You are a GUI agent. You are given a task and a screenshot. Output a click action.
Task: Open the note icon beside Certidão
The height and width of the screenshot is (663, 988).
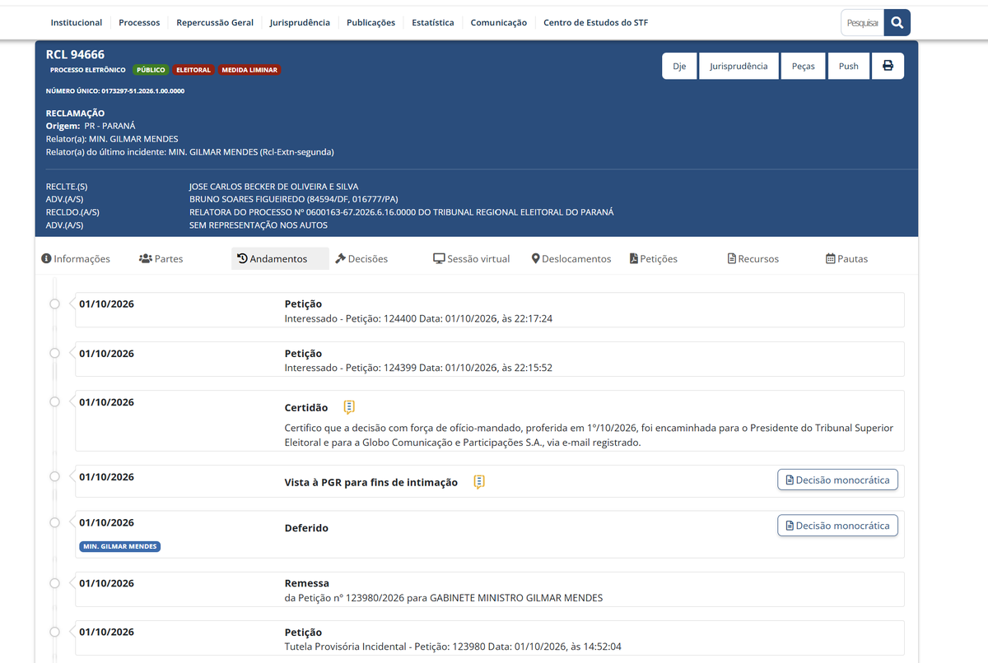349,407
